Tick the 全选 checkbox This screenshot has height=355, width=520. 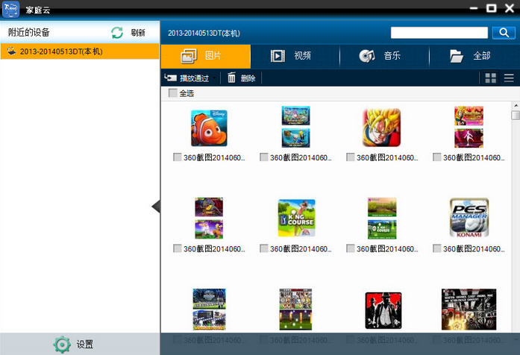tap(172, 93)
